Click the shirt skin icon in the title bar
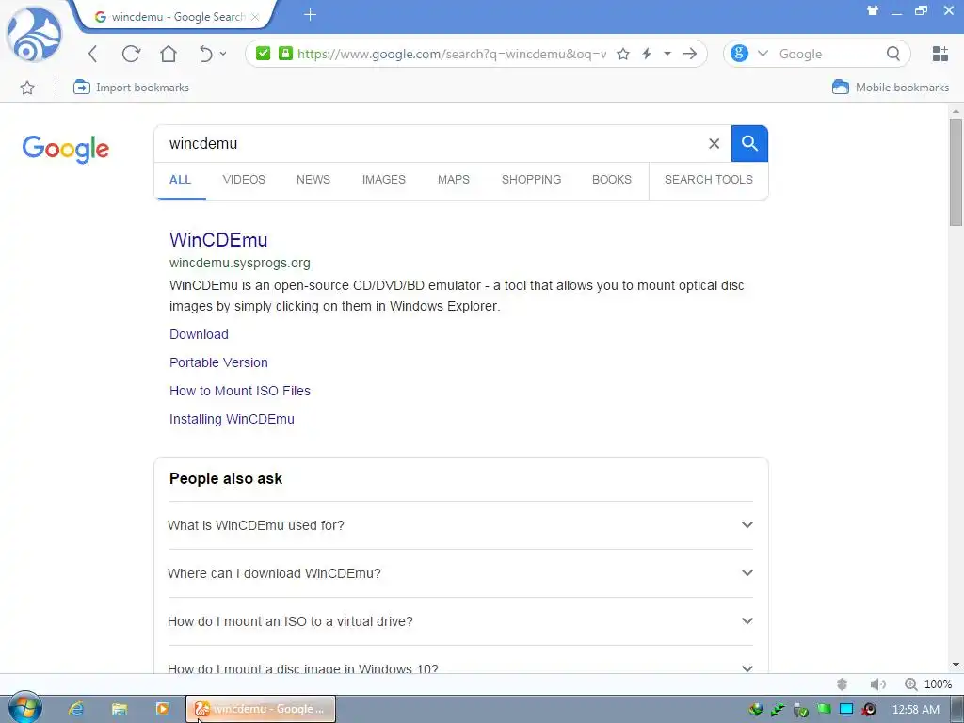Viewport: 964px width, 723px height. (x=873, y=10)
